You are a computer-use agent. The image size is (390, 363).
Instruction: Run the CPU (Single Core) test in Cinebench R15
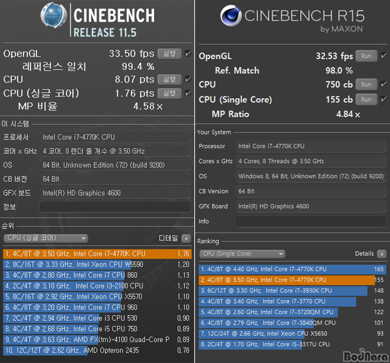click(367, 99)
